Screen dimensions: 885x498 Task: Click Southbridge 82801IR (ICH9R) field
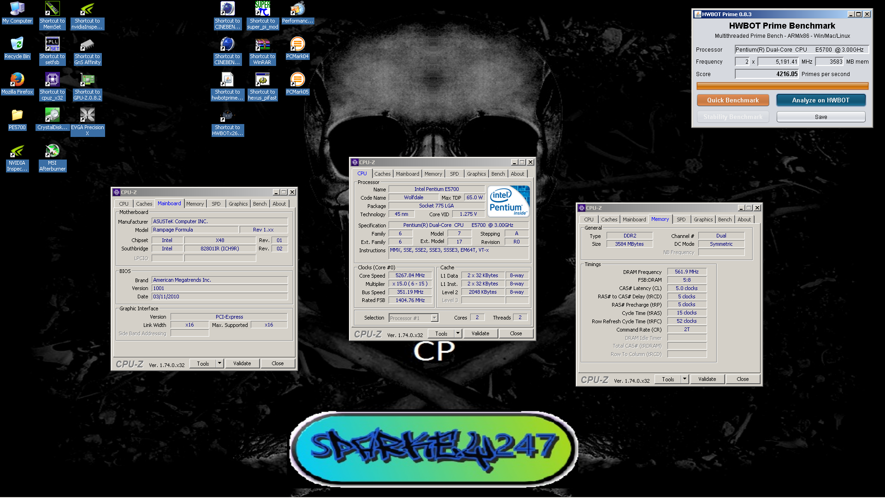click(220, 249)
